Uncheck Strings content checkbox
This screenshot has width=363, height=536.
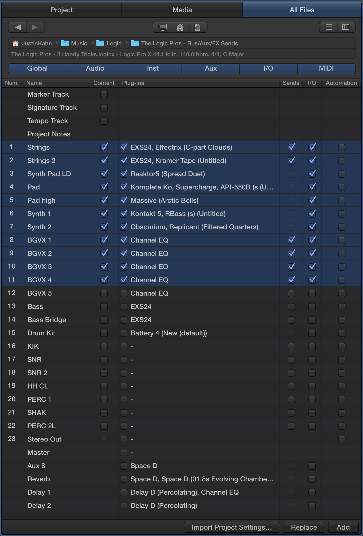click(104, 148)
